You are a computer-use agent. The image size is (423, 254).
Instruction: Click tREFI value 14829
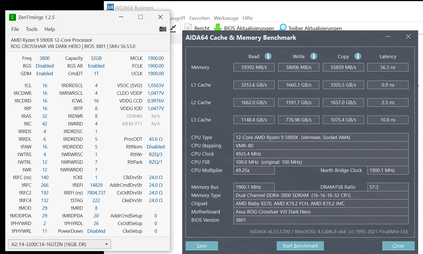coord(96,185)
